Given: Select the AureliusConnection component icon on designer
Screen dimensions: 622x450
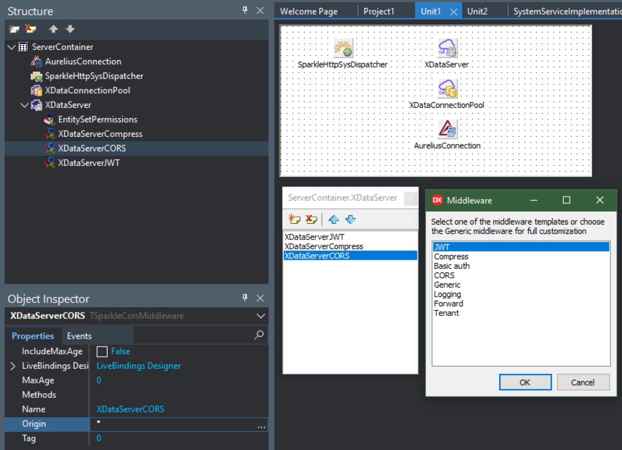Looking at the screenshot, I should click(x=447, y=129).
